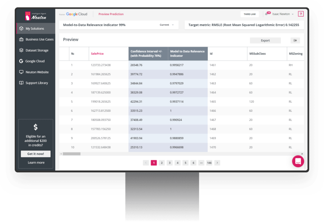Open the notifications bell icon
Image resolution: width=324 pixels, height=222 pixels.
tap(266, 14)
